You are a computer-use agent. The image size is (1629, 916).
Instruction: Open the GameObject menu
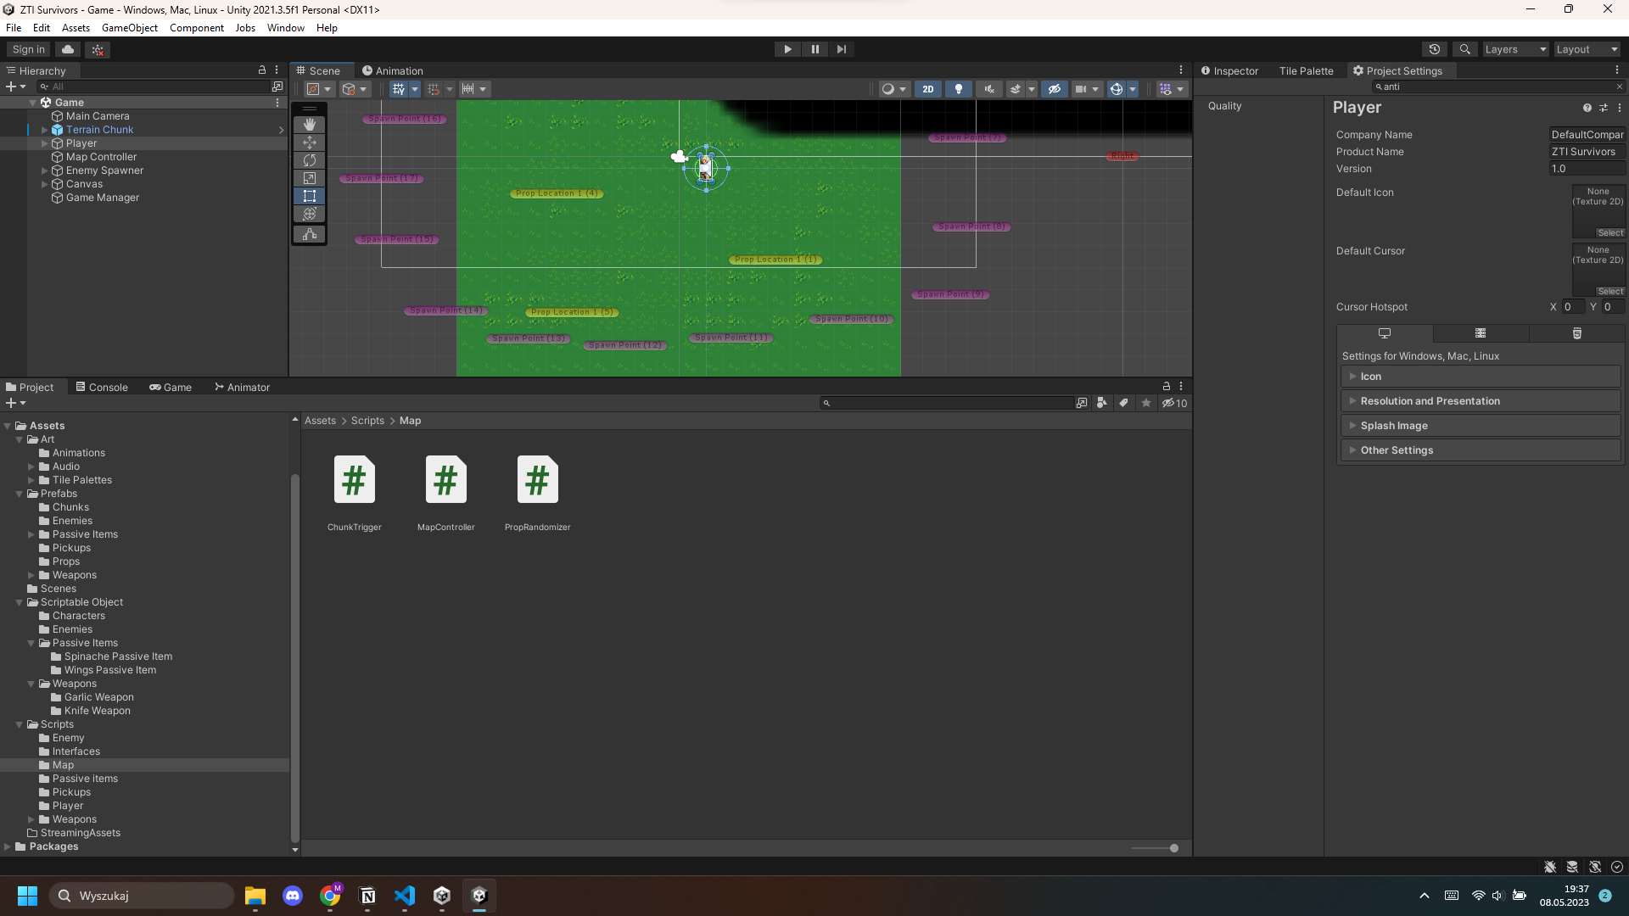tap(129, 28)
